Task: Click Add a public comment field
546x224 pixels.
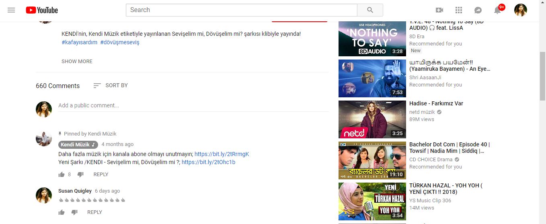Action: click(193, 105)
